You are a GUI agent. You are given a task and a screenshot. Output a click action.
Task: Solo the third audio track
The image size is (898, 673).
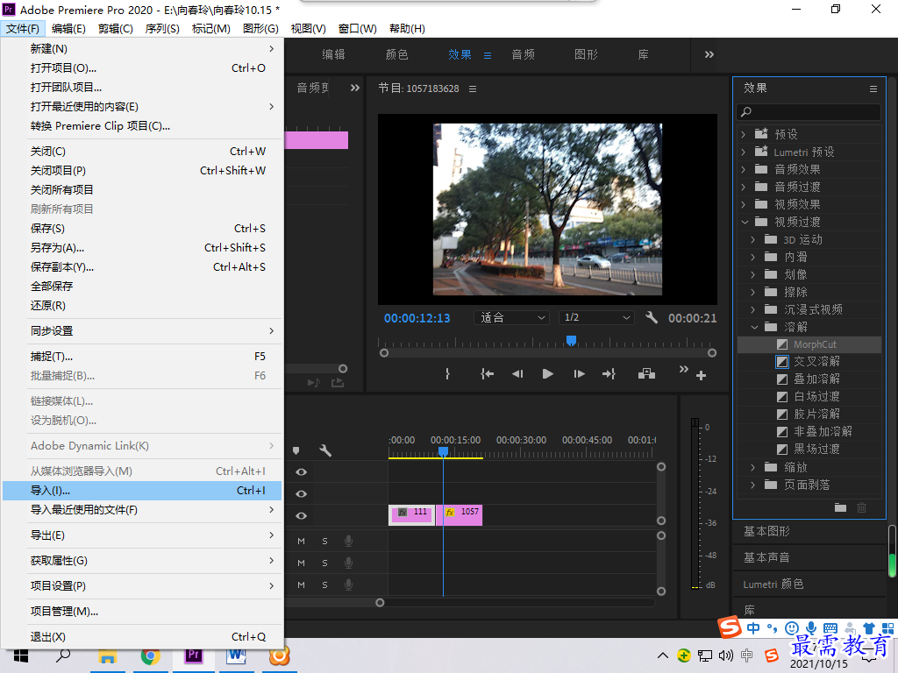[x=324, y=584]
